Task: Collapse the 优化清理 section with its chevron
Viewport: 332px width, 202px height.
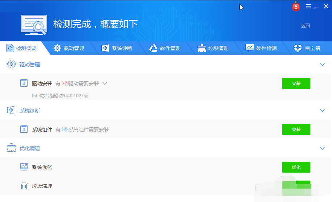Action: pyautogui.click(x=323, y=148)
